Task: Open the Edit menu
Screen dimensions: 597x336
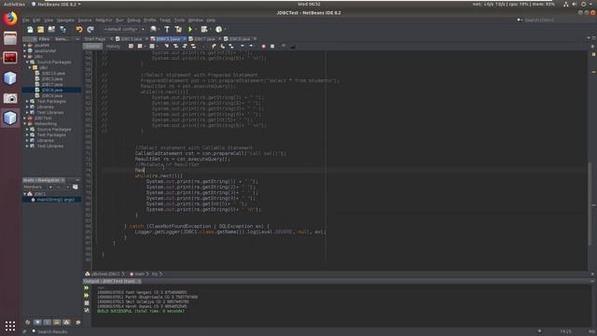Action: tap(36, 21)
